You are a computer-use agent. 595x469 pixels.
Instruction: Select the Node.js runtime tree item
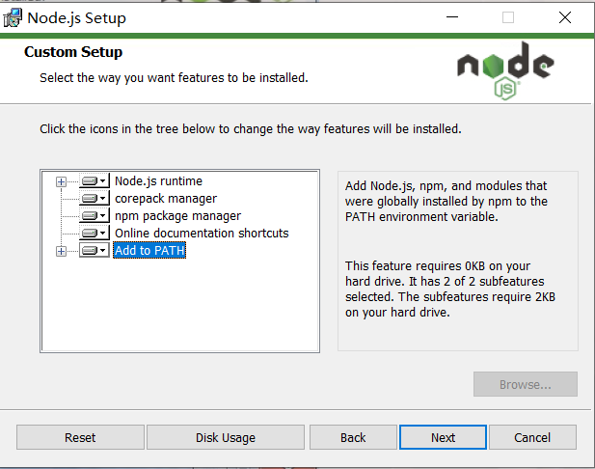point(158,181)
